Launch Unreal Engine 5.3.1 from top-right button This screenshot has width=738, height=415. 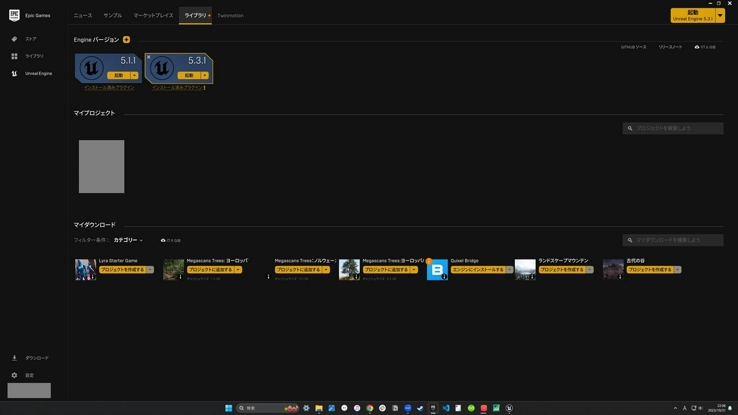693,15
